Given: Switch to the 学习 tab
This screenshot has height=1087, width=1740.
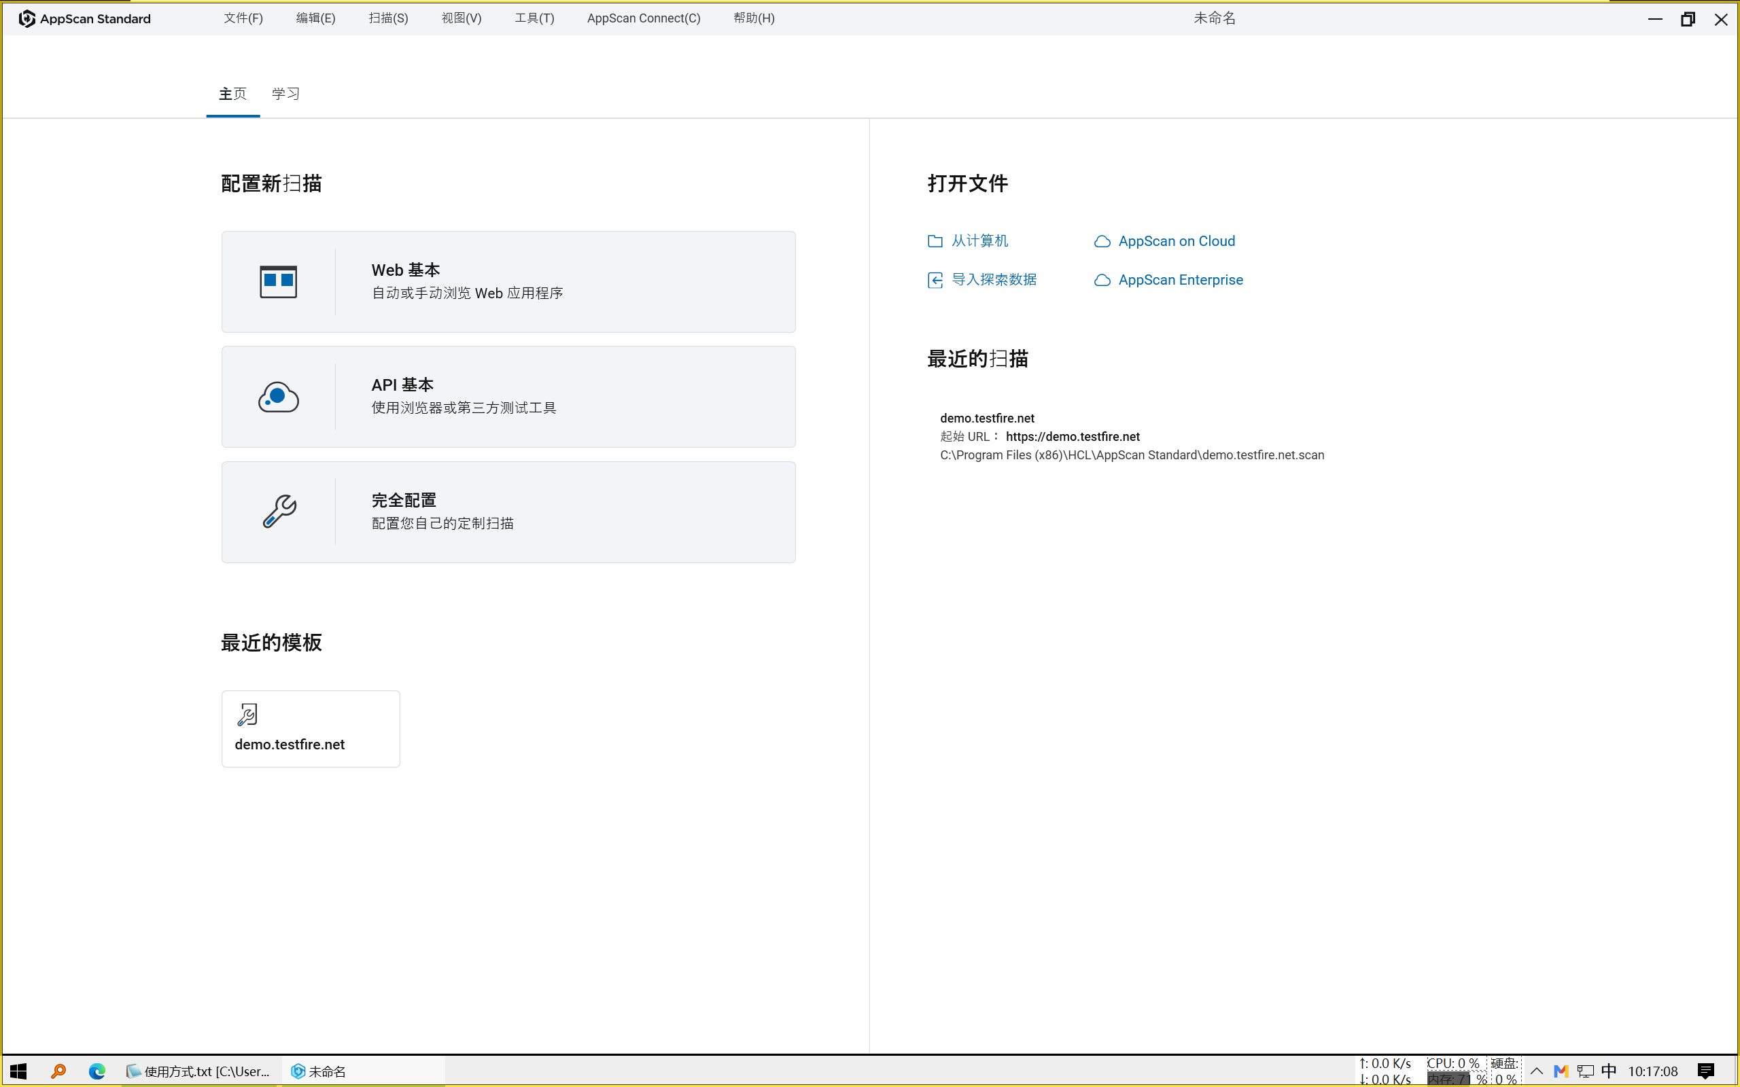Looking at the screenshot, I should (x=285, y=94).
